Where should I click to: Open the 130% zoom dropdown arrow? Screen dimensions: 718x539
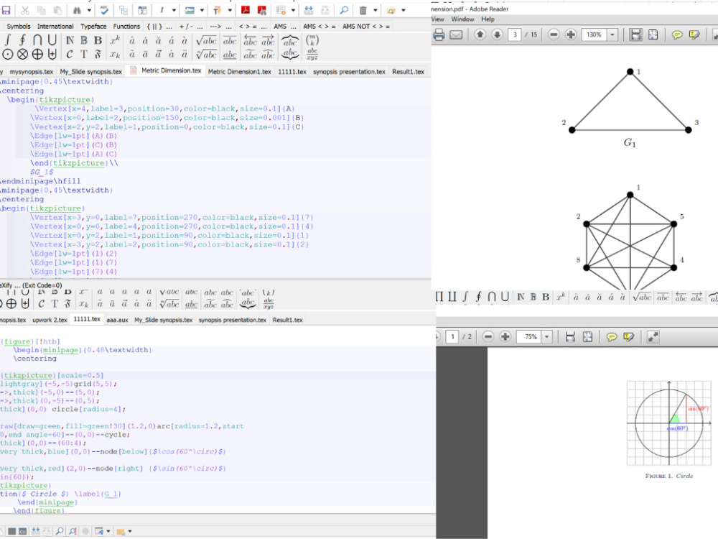(x=612, y=34)
